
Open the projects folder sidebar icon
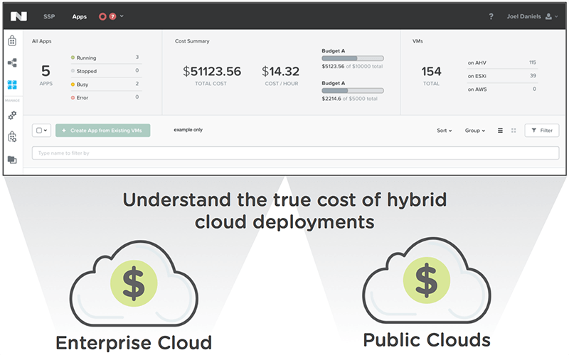click(x=12, y=160)
